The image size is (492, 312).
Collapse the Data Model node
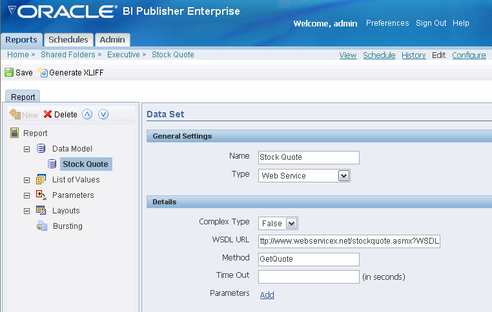point(27,149)
